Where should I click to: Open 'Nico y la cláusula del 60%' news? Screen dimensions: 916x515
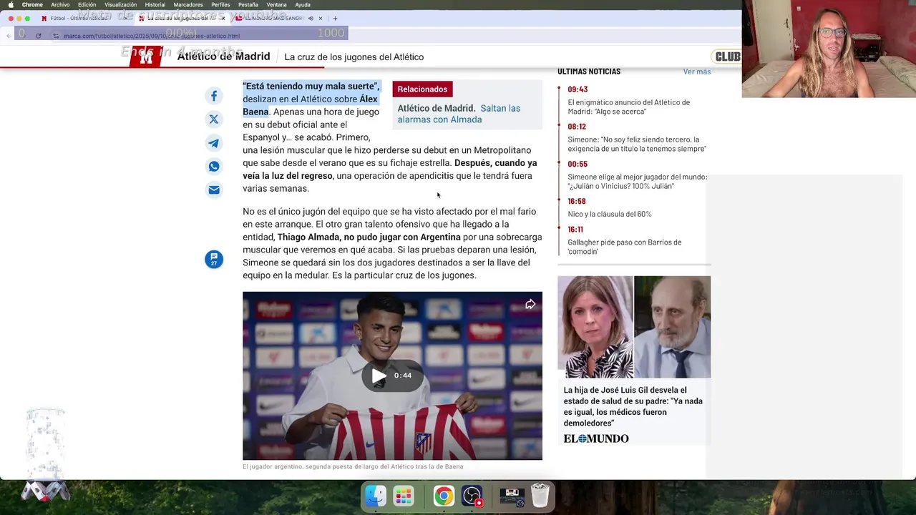click(610, 214)
